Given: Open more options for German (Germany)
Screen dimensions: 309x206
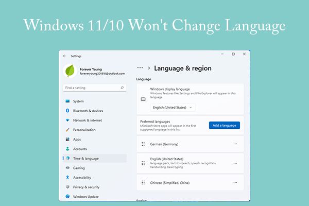Looking at the screenshot, I should [235, 144].
